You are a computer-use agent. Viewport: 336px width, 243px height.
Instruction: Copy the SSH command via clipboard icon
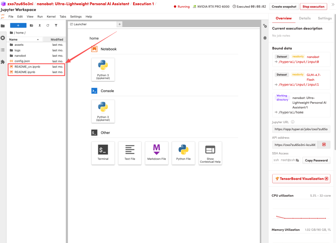[297, 160]
